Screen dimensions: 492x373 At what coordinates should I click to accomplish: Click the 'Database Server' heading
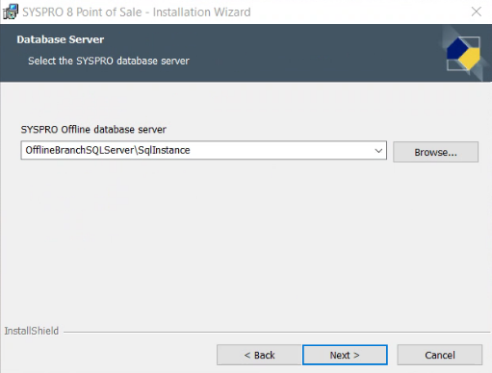point(61,39)
